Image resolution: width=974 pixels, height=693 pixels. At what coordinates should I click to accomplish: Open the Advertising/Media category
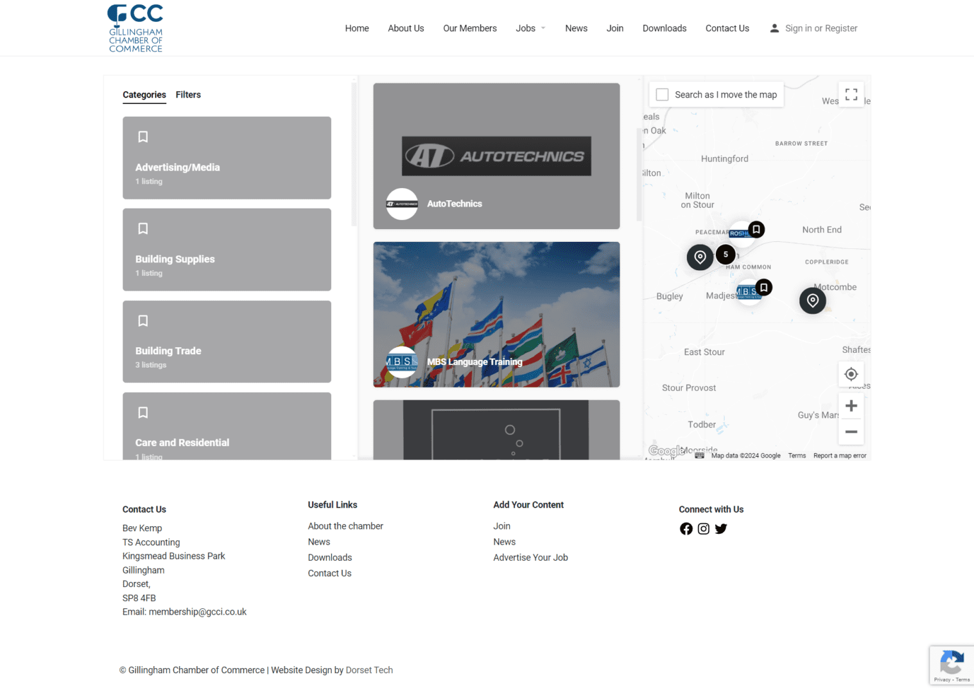[x=227, y=158]
